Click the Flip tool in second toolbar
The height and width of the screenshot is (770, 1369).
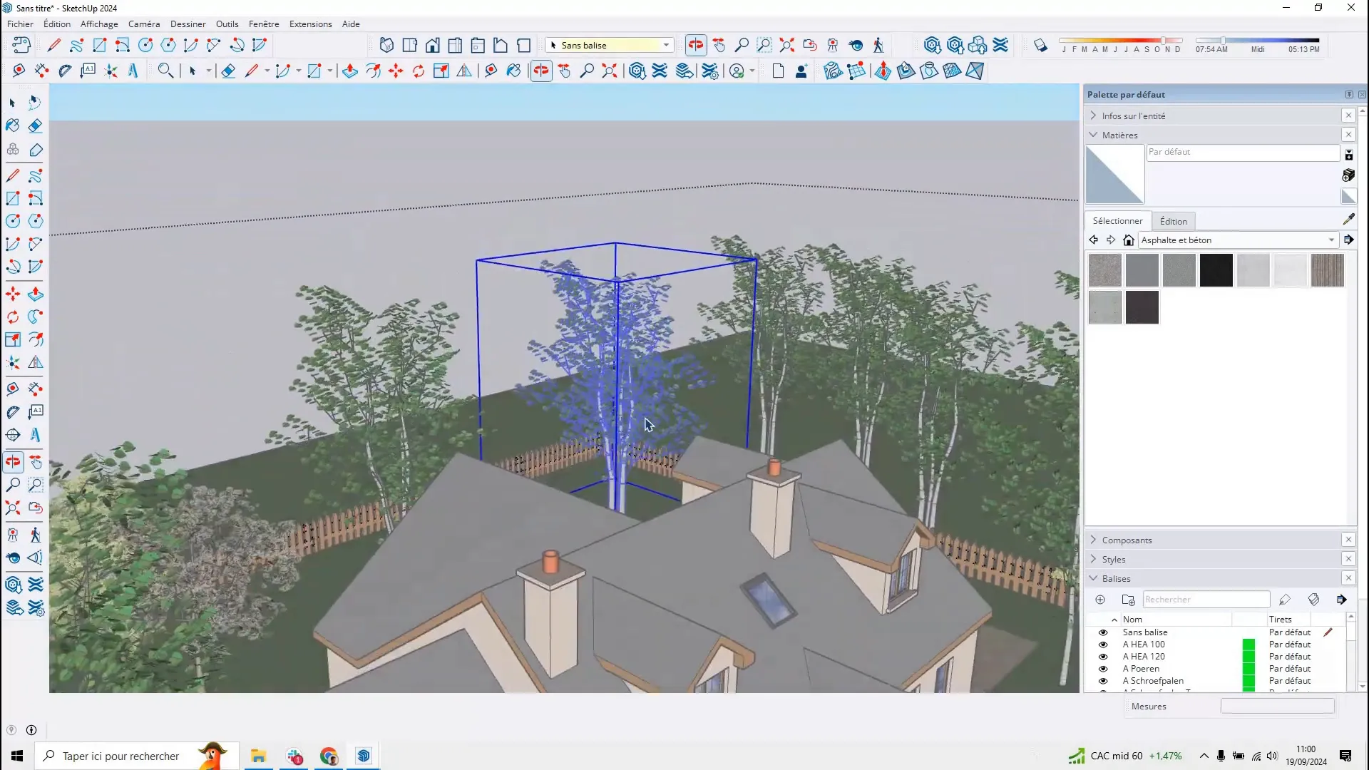click(464, 71)
